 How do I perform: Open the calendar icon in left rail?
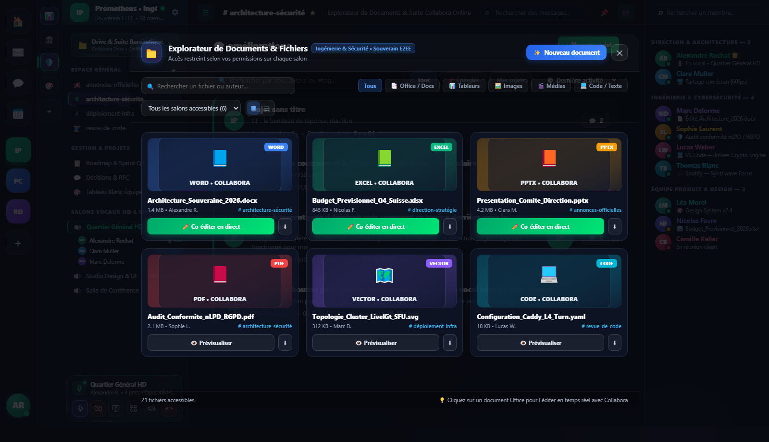pos(18,114)
